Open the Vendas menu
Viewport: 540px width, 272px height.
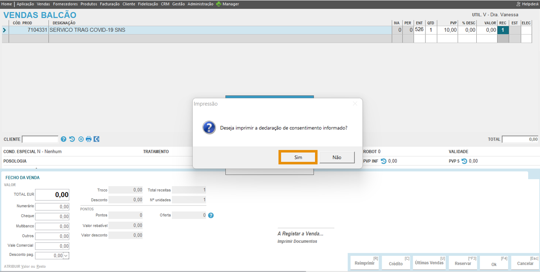43,4
